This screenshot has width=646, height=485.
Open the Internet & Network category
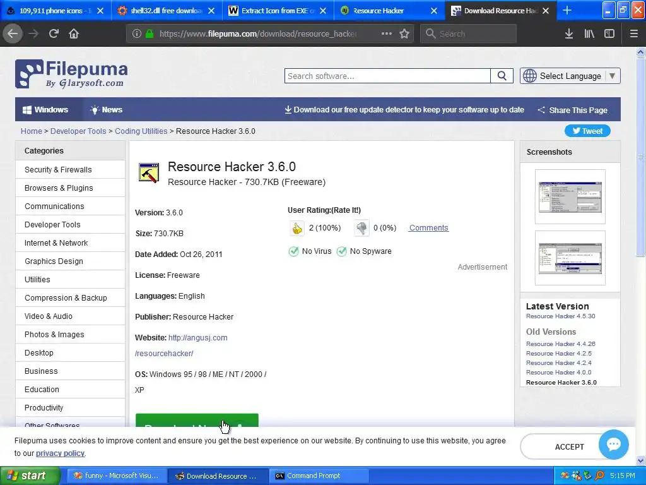[x=70, y=243]
